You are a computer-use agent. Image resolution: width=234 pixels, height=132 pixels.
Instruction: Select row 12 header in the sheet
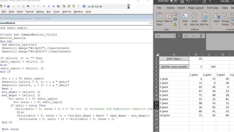click(x=156, y=103)
